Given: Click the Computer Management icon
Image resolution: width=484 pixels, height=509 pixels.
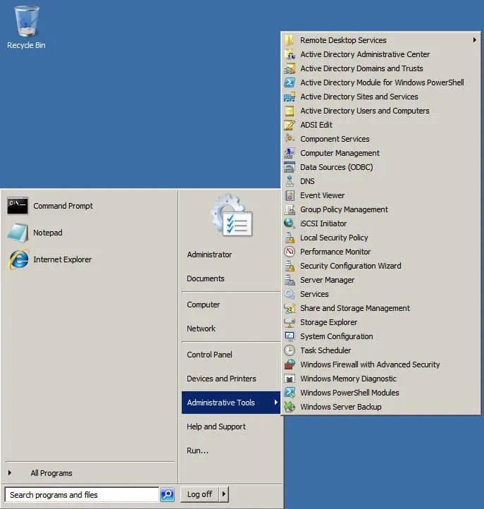Looking at the screenshot, I should tap(290, 153).
